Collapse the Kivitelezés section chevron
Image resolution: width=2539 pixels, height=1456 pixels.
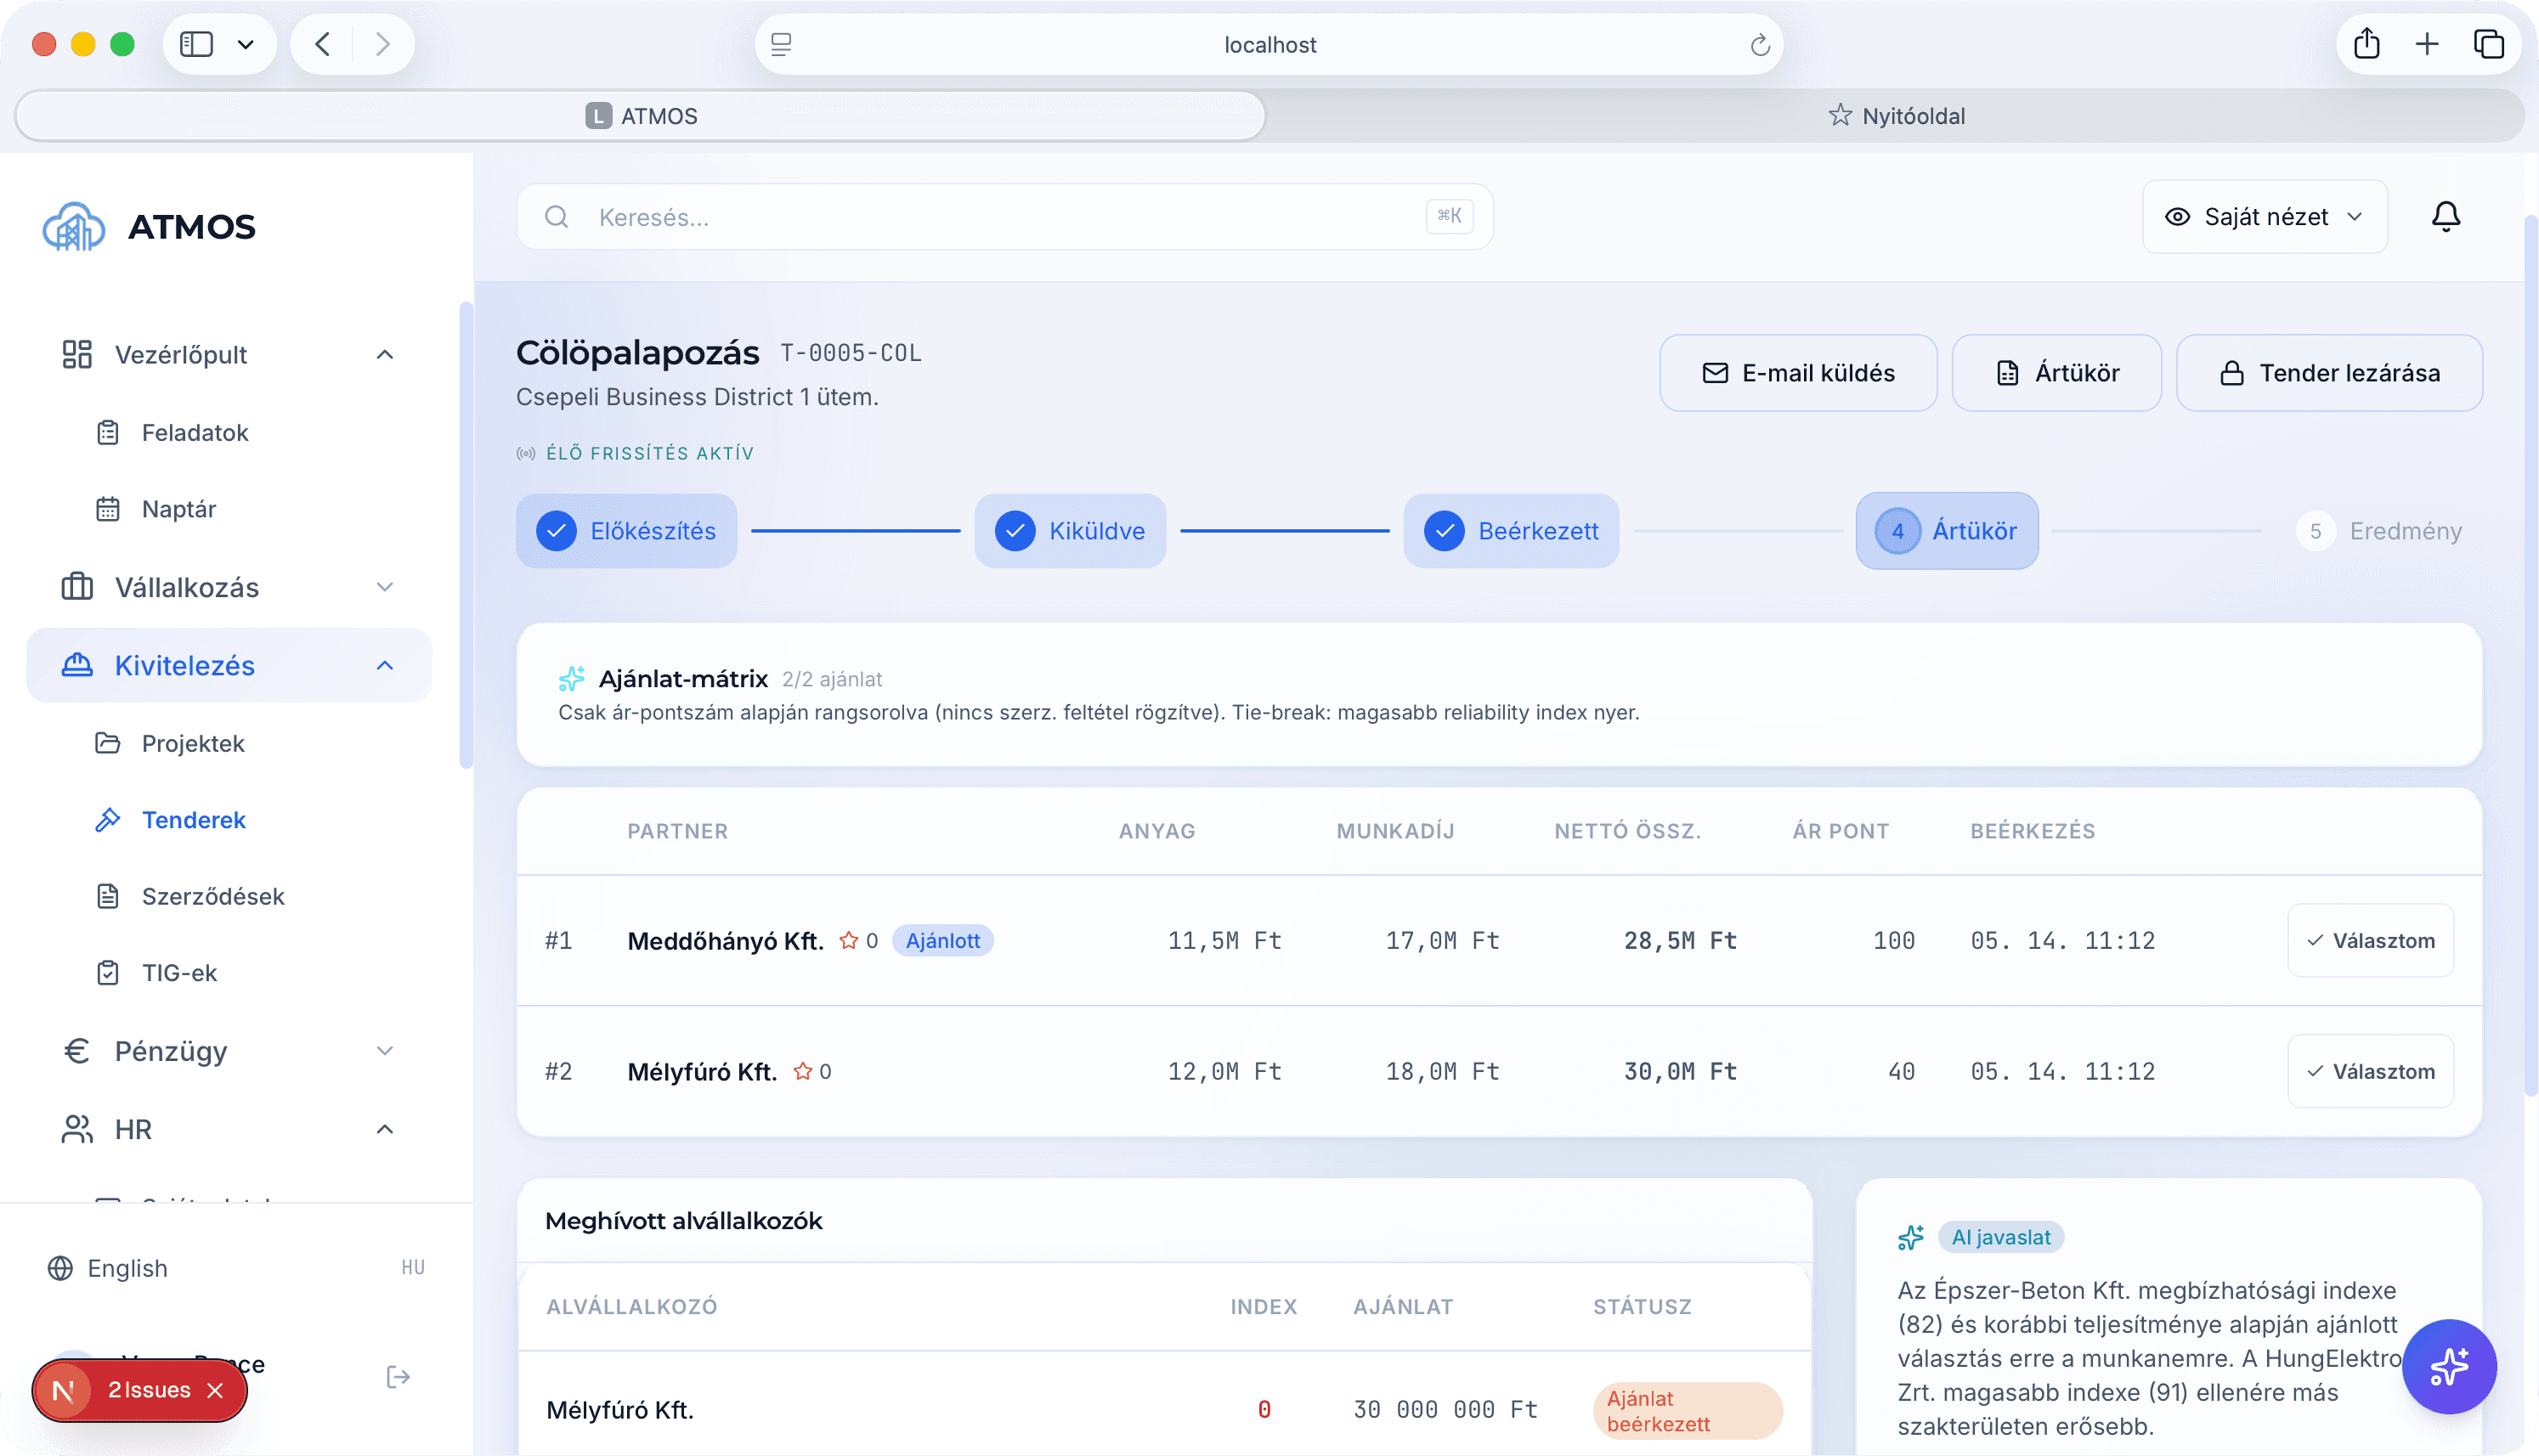click(x=385, y=665)
